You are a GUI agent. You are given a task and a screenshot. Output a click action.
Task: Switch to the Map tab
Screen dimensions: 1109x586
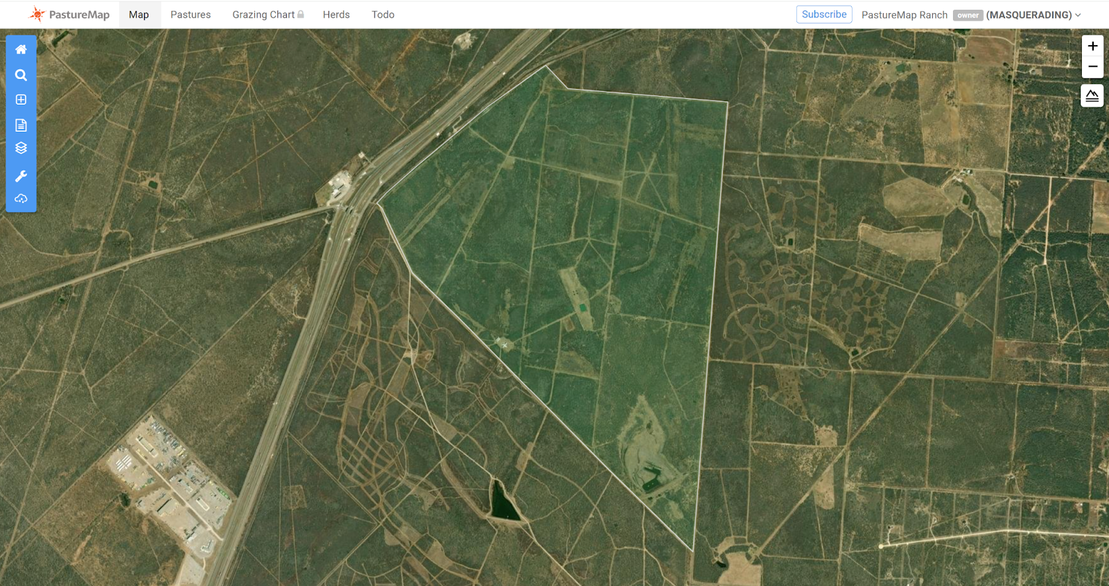[x=139, y=15]
